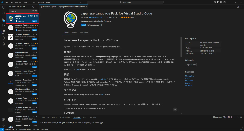
Task: Open the Terminal menu
Action: tap(41, 2)
